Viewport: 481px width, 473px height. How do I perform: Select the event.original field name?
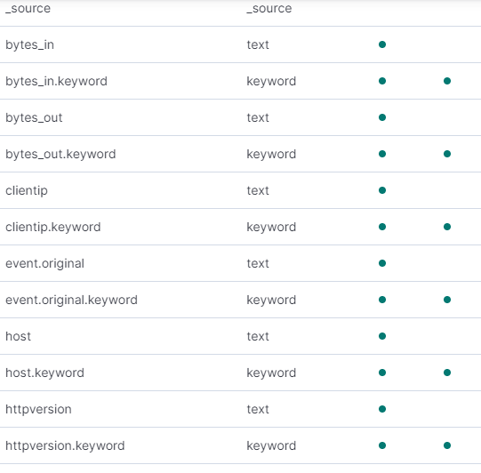pyautogui.click(x=44, y=263)
